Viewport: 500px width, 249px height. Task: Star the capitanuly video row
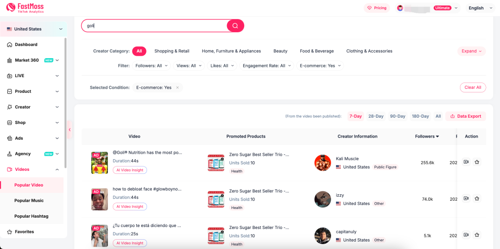click(477, 235)
